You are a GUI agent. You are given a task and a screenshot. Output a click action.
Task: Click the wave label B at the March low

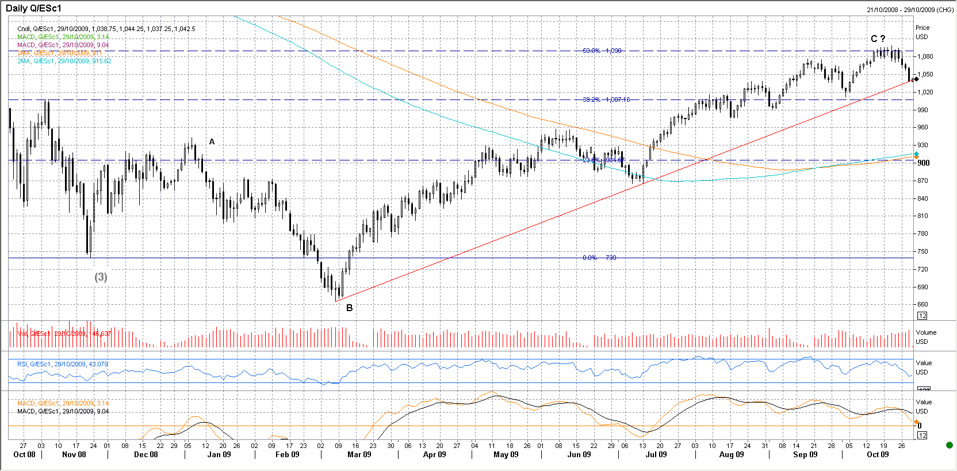coord(350,308)
